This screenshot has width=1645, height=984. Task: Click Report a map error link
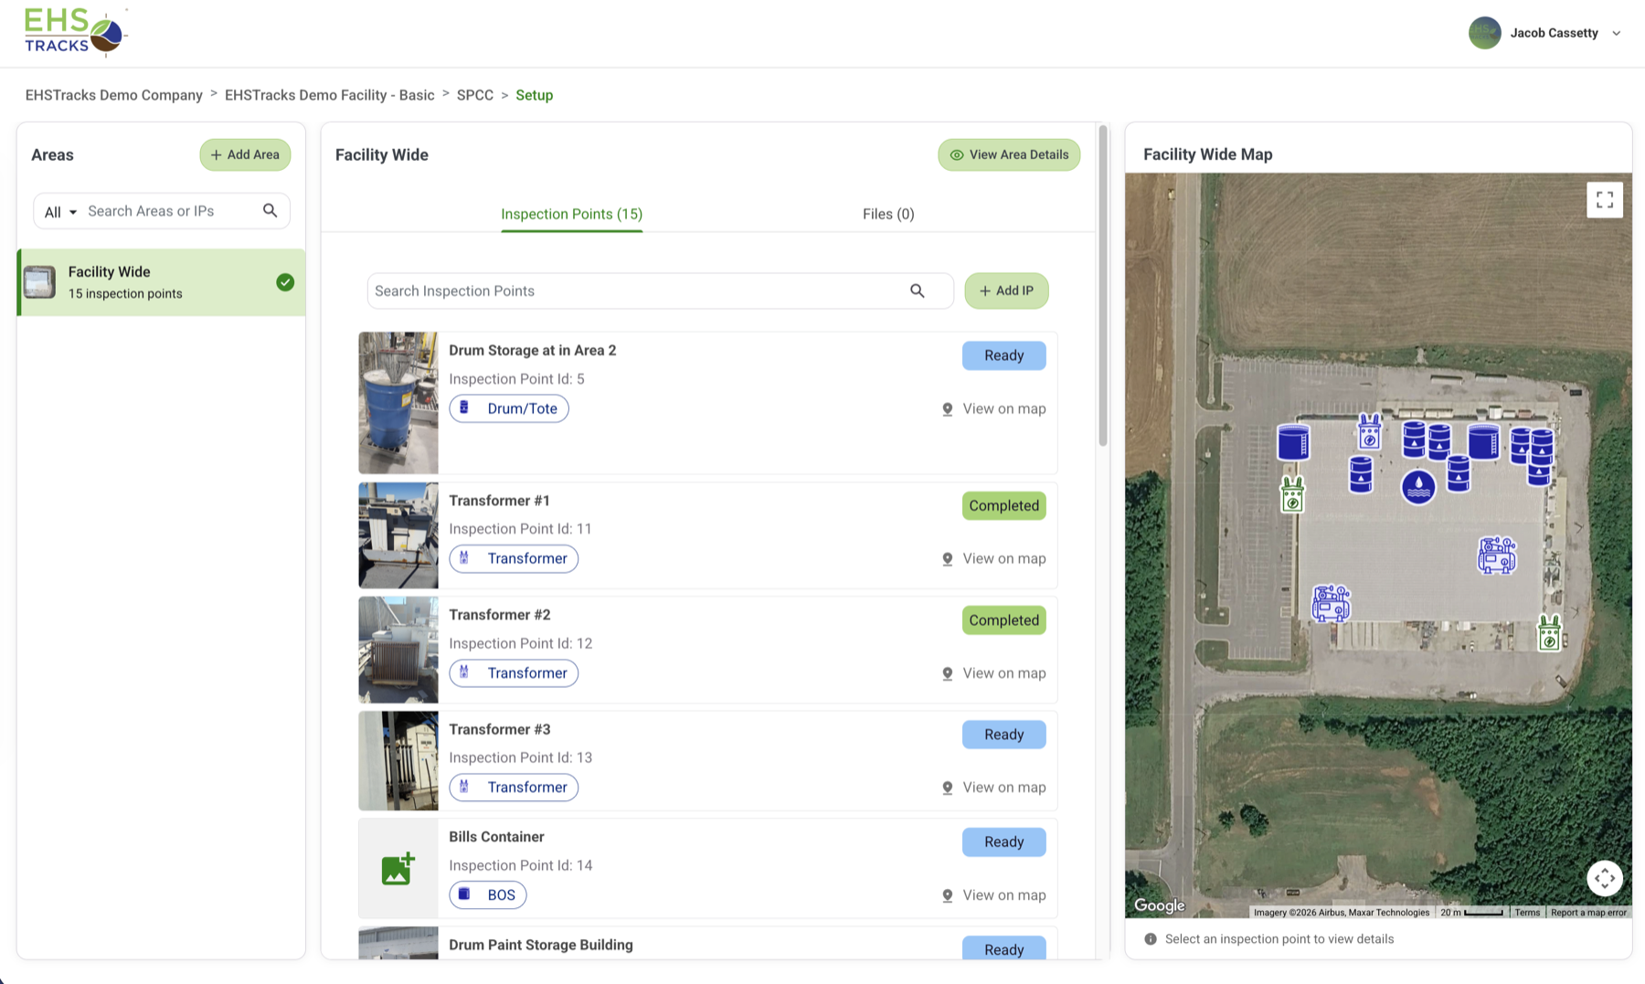pos(1588,912)
